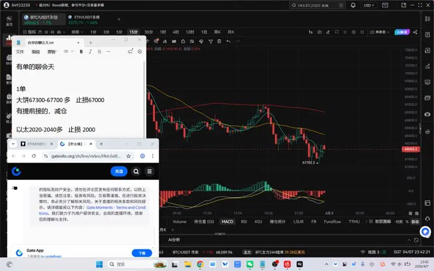Add new trading pair tab with plus
This screenshot has width=434, height=271.
119,19
